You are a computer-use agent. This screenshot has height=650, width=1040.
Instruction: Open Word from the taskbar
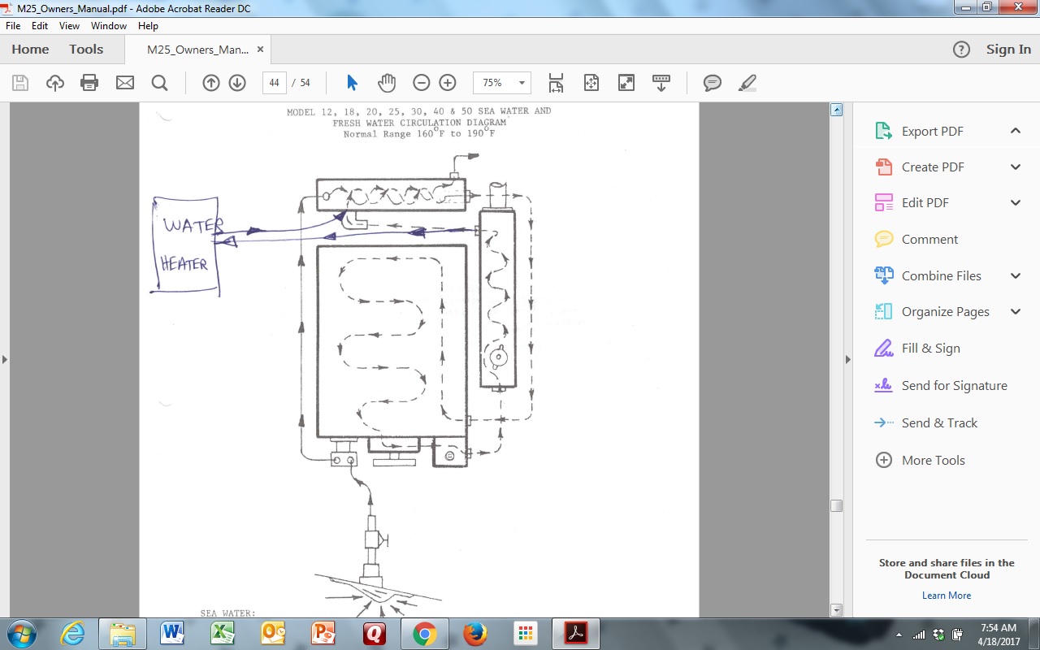click(173, 633)
